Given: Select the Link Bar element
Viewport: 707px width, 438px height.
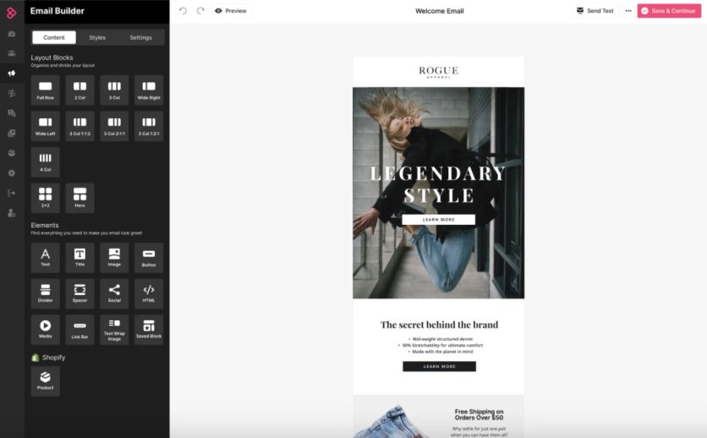Looking at the screenshot, I should (79, 330).
